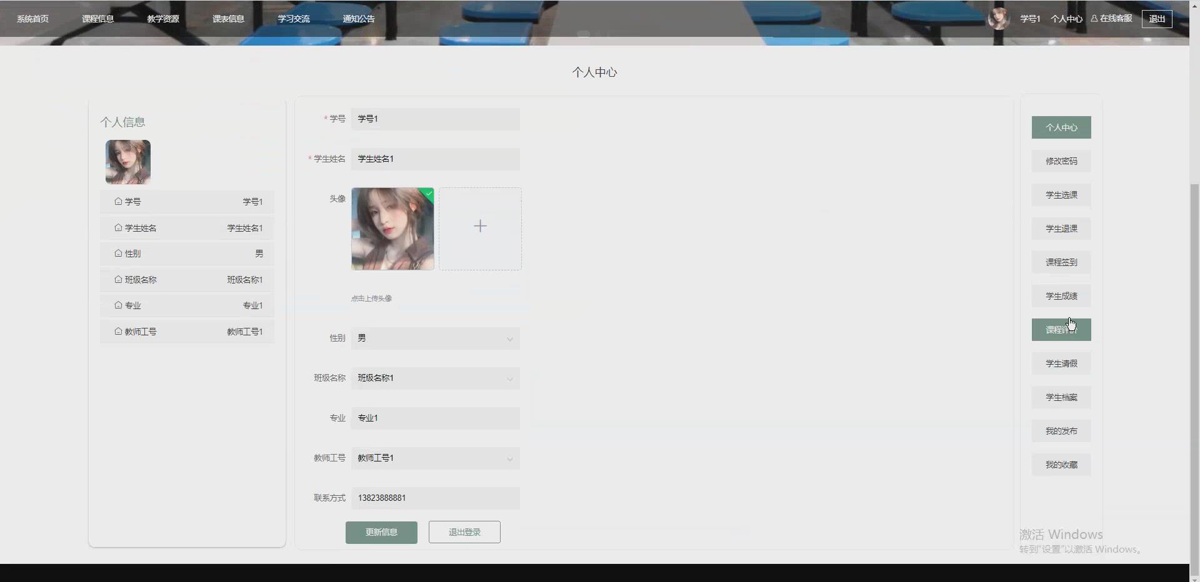This screenshot has width=1200, height=582.
Task: Click the user avatar in the top navigation bar
Action: [999, 18]
